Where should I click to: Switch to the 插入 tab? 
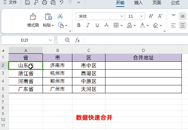[x=138, y=3]
